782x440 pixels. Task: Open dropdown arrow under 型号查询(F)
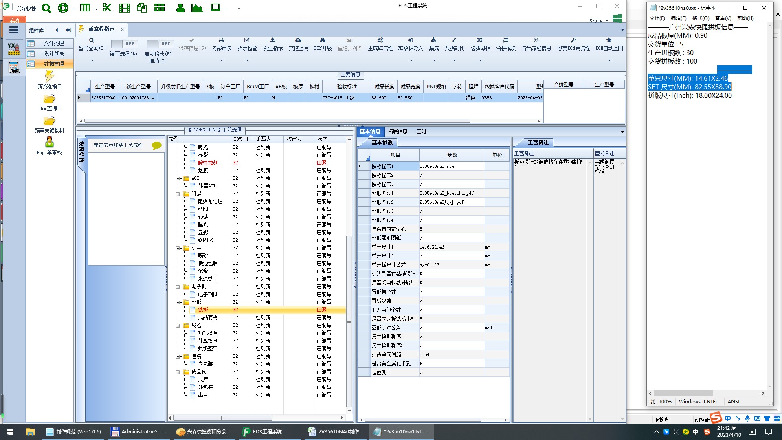tap(92, 61)
